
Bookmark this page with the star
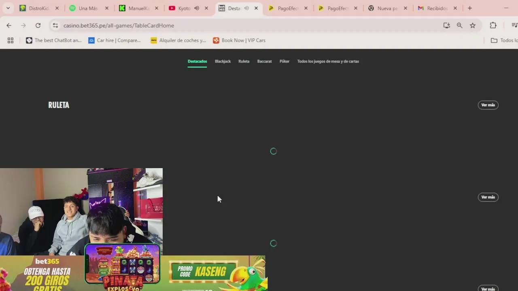[473, 25]
